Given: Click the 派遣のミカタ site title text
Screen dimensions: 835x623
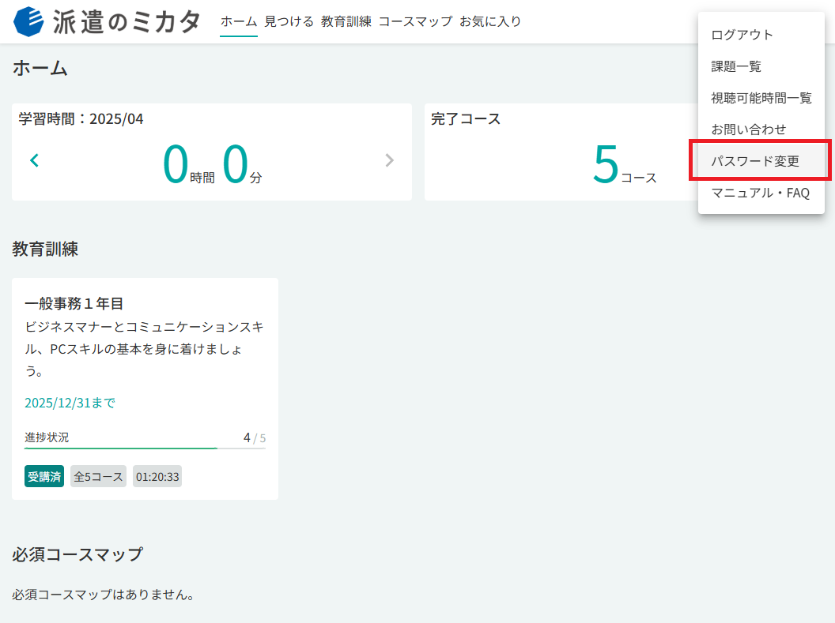Looking at the screenshot, I should (127, 22).
